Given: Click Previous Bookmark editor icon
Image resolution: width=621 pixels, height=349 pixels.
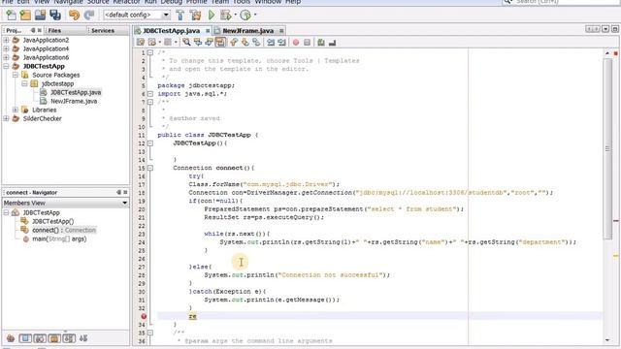Looking at the screenshot, I should pyautogui.click(x=234, y=43).
